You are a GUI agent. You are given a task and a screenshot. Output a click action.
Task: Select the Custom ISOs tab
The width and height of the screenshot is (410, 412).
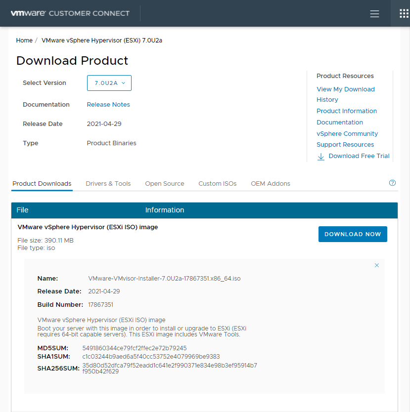[x=218, y=184]
